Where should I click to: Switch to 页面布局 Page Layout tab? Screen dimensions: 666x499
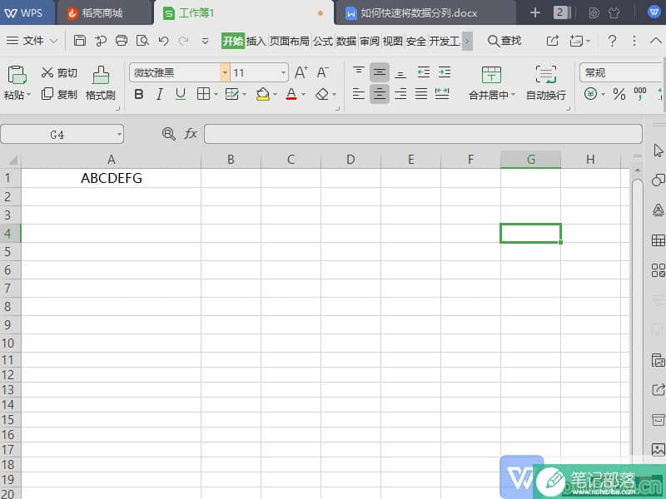(289, 41)
